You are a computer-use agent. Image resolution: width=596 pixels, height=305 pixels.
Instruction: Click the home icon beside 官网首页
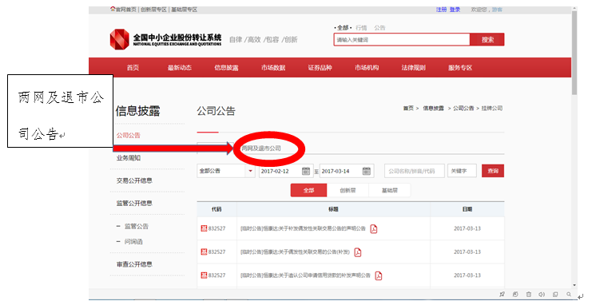pyautogui.click(x=113, y=9)
